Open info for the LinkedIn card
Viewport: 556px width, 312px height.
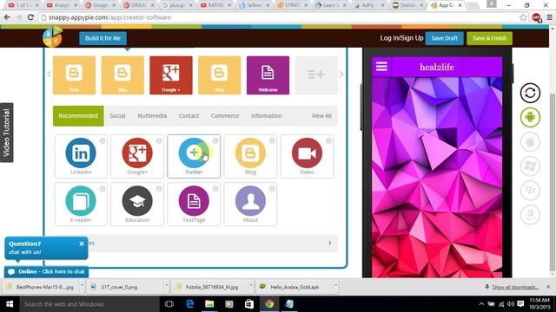[103, 140]
